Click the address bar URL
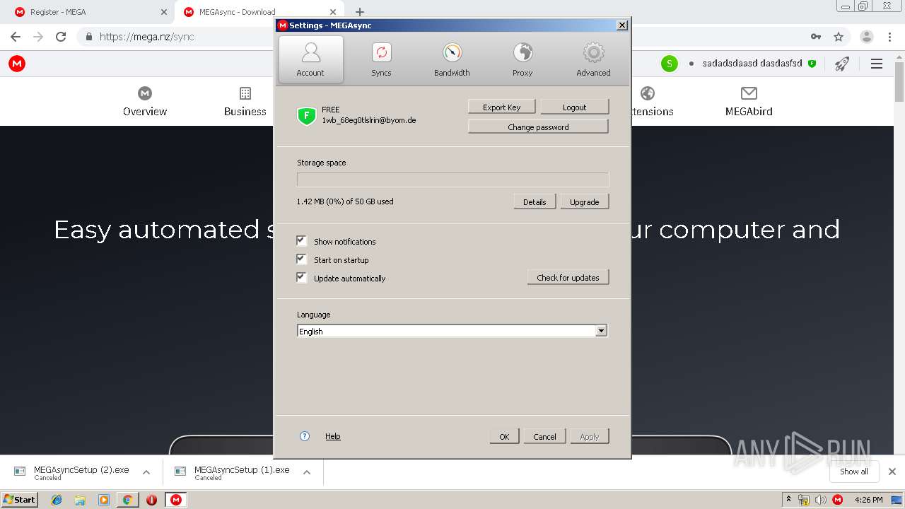Screen dimensions: 905x509 click(147, 37)
